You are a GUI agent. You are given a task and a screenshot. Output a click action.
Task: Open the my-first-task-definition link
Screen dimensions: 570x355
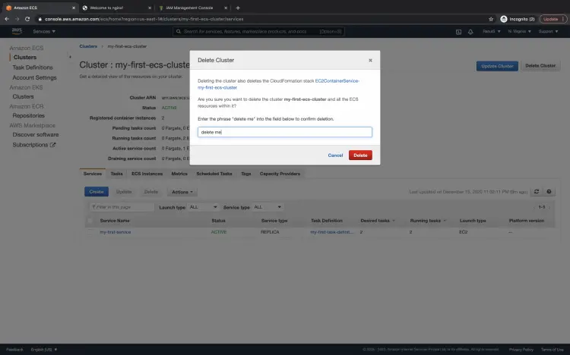331,232
